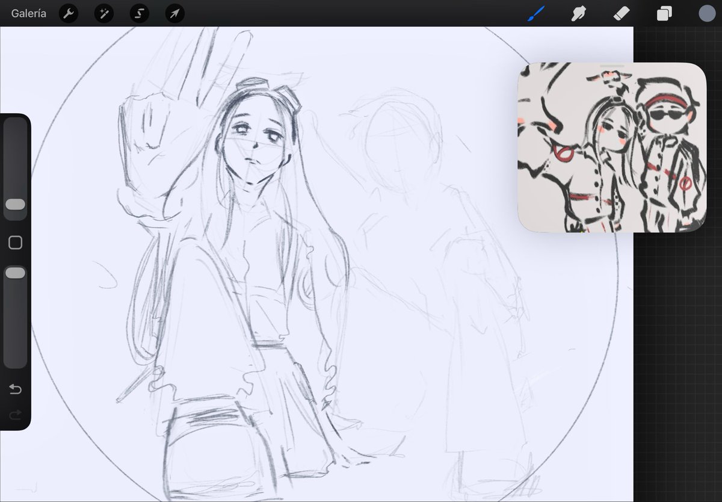Open the Actions wrench menu

(x=69, y=14)
